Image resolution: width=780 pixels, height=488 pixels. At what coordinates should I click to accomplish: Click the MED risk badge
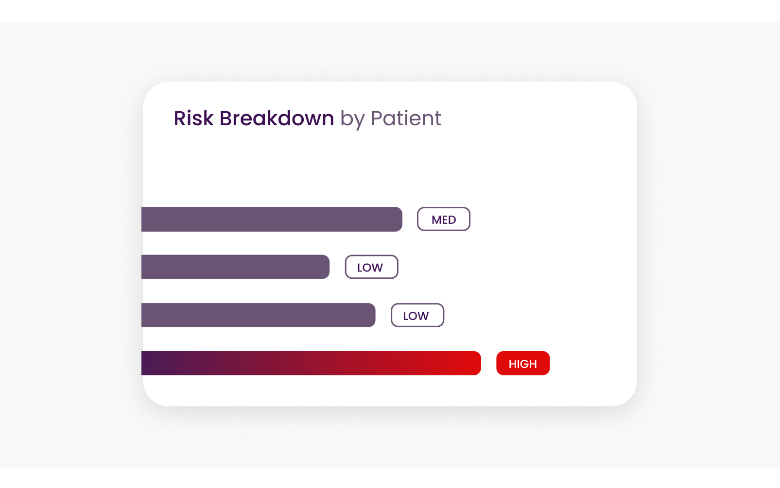(444, 219)
